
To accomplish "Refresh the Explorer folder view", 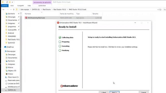I will pyautogui.click(x=160, y=10).
